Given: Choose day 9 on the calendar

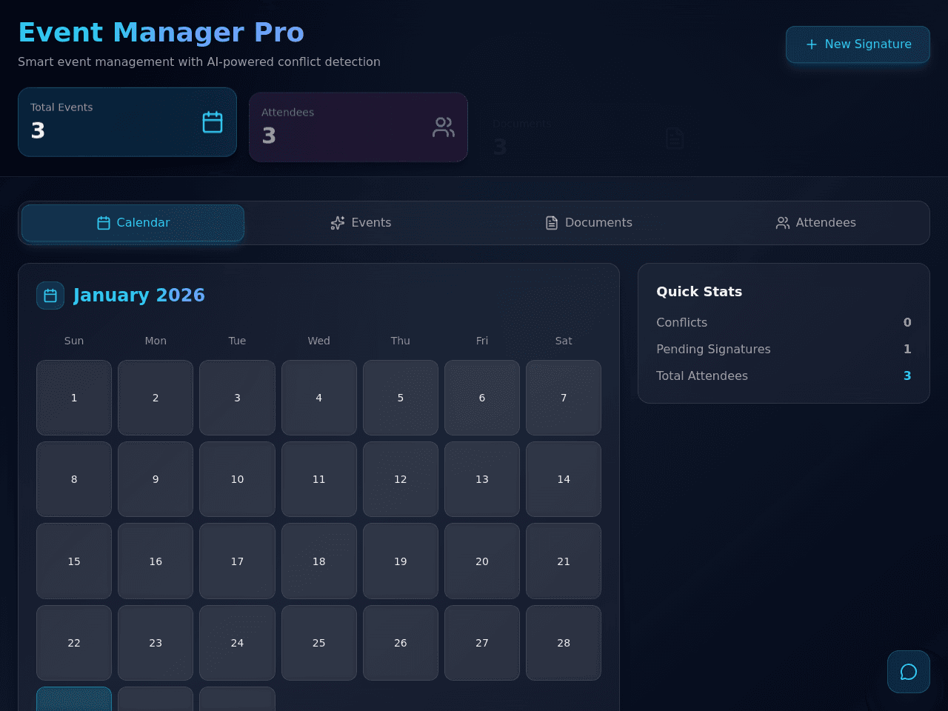Looking at the screenshot, I should click(156, 479).
